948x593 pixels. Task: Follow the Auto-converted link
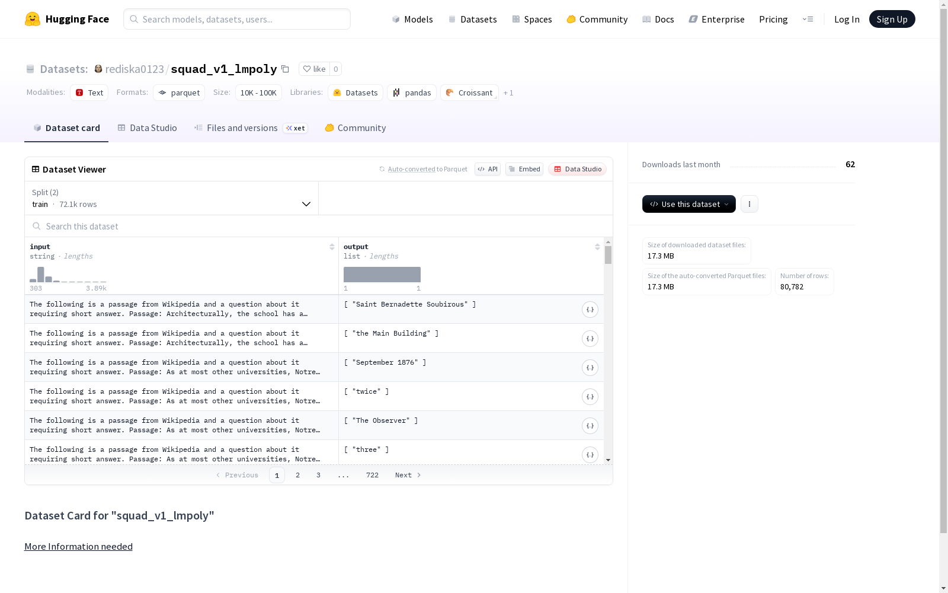point(411,169)
